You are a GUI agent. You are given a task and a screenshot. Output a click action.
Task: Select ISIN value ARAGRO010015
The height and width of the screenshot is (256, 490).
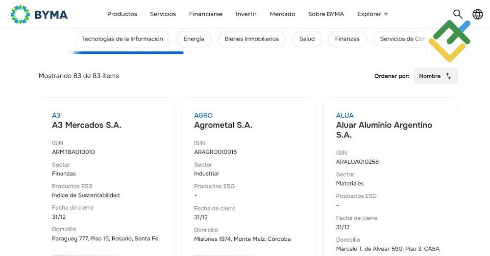215,152
